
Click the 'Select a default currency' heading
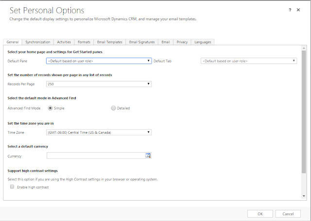tap(28, 146)
